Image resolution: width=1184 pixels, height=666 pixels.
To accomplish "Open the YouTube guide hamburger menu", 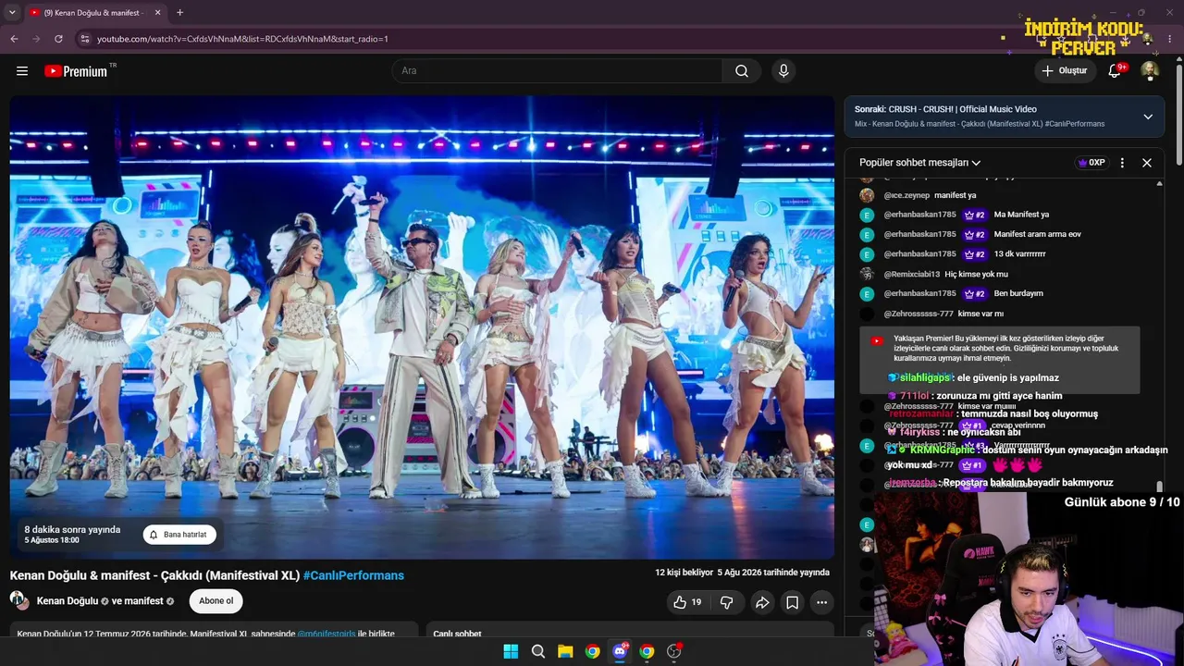I will 22,71.
